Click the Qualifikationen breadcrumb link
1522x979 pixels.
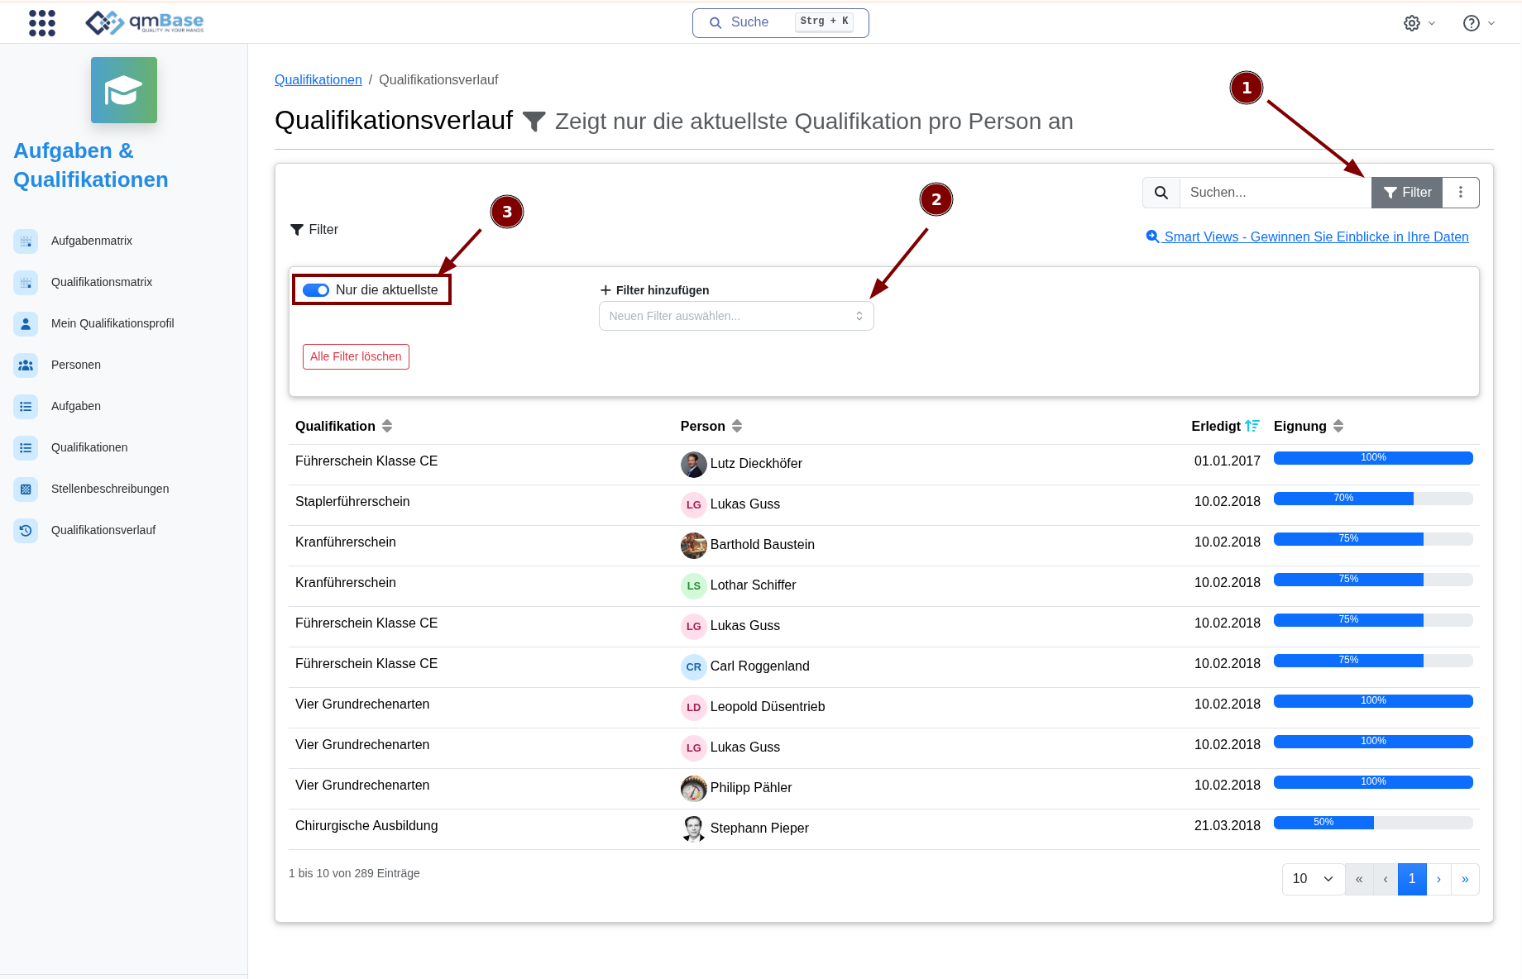click(x=318, y=80)
